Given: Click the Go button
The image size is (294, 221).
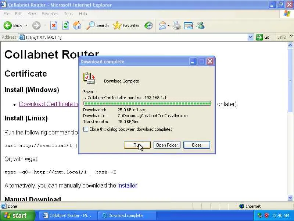Looking at the screenshot, I should 263,38.
